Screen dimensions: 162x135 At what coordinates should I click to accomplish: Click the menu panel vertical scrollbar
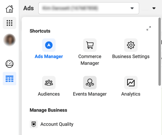tap(160, 51)
